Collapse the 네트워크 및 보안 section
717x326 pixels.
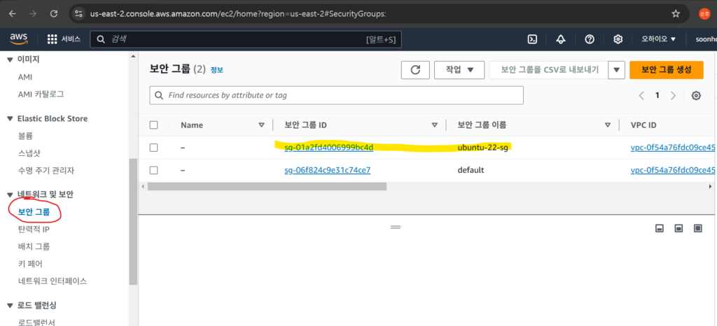(11, 195)
